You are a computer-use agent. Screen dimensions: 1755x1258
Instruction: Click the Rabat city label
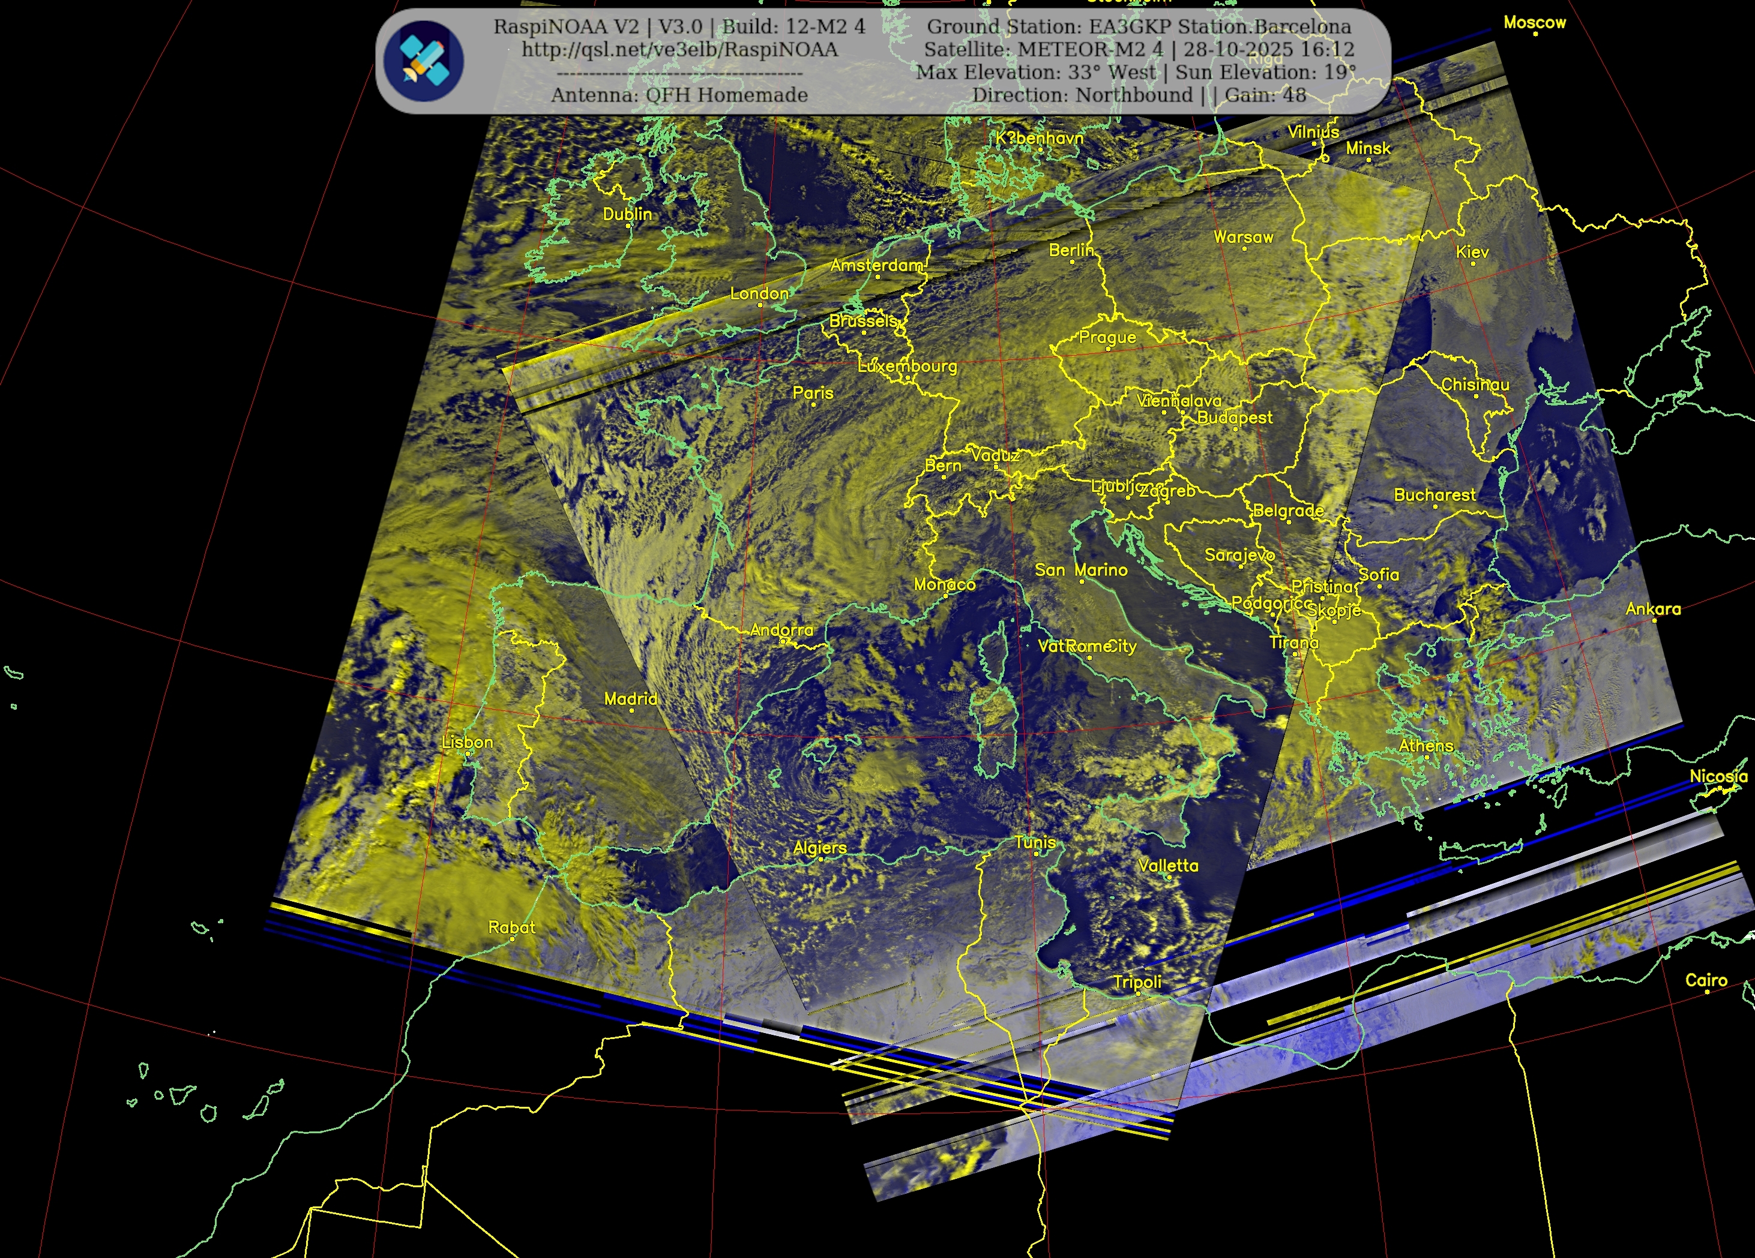click(511, 927)
